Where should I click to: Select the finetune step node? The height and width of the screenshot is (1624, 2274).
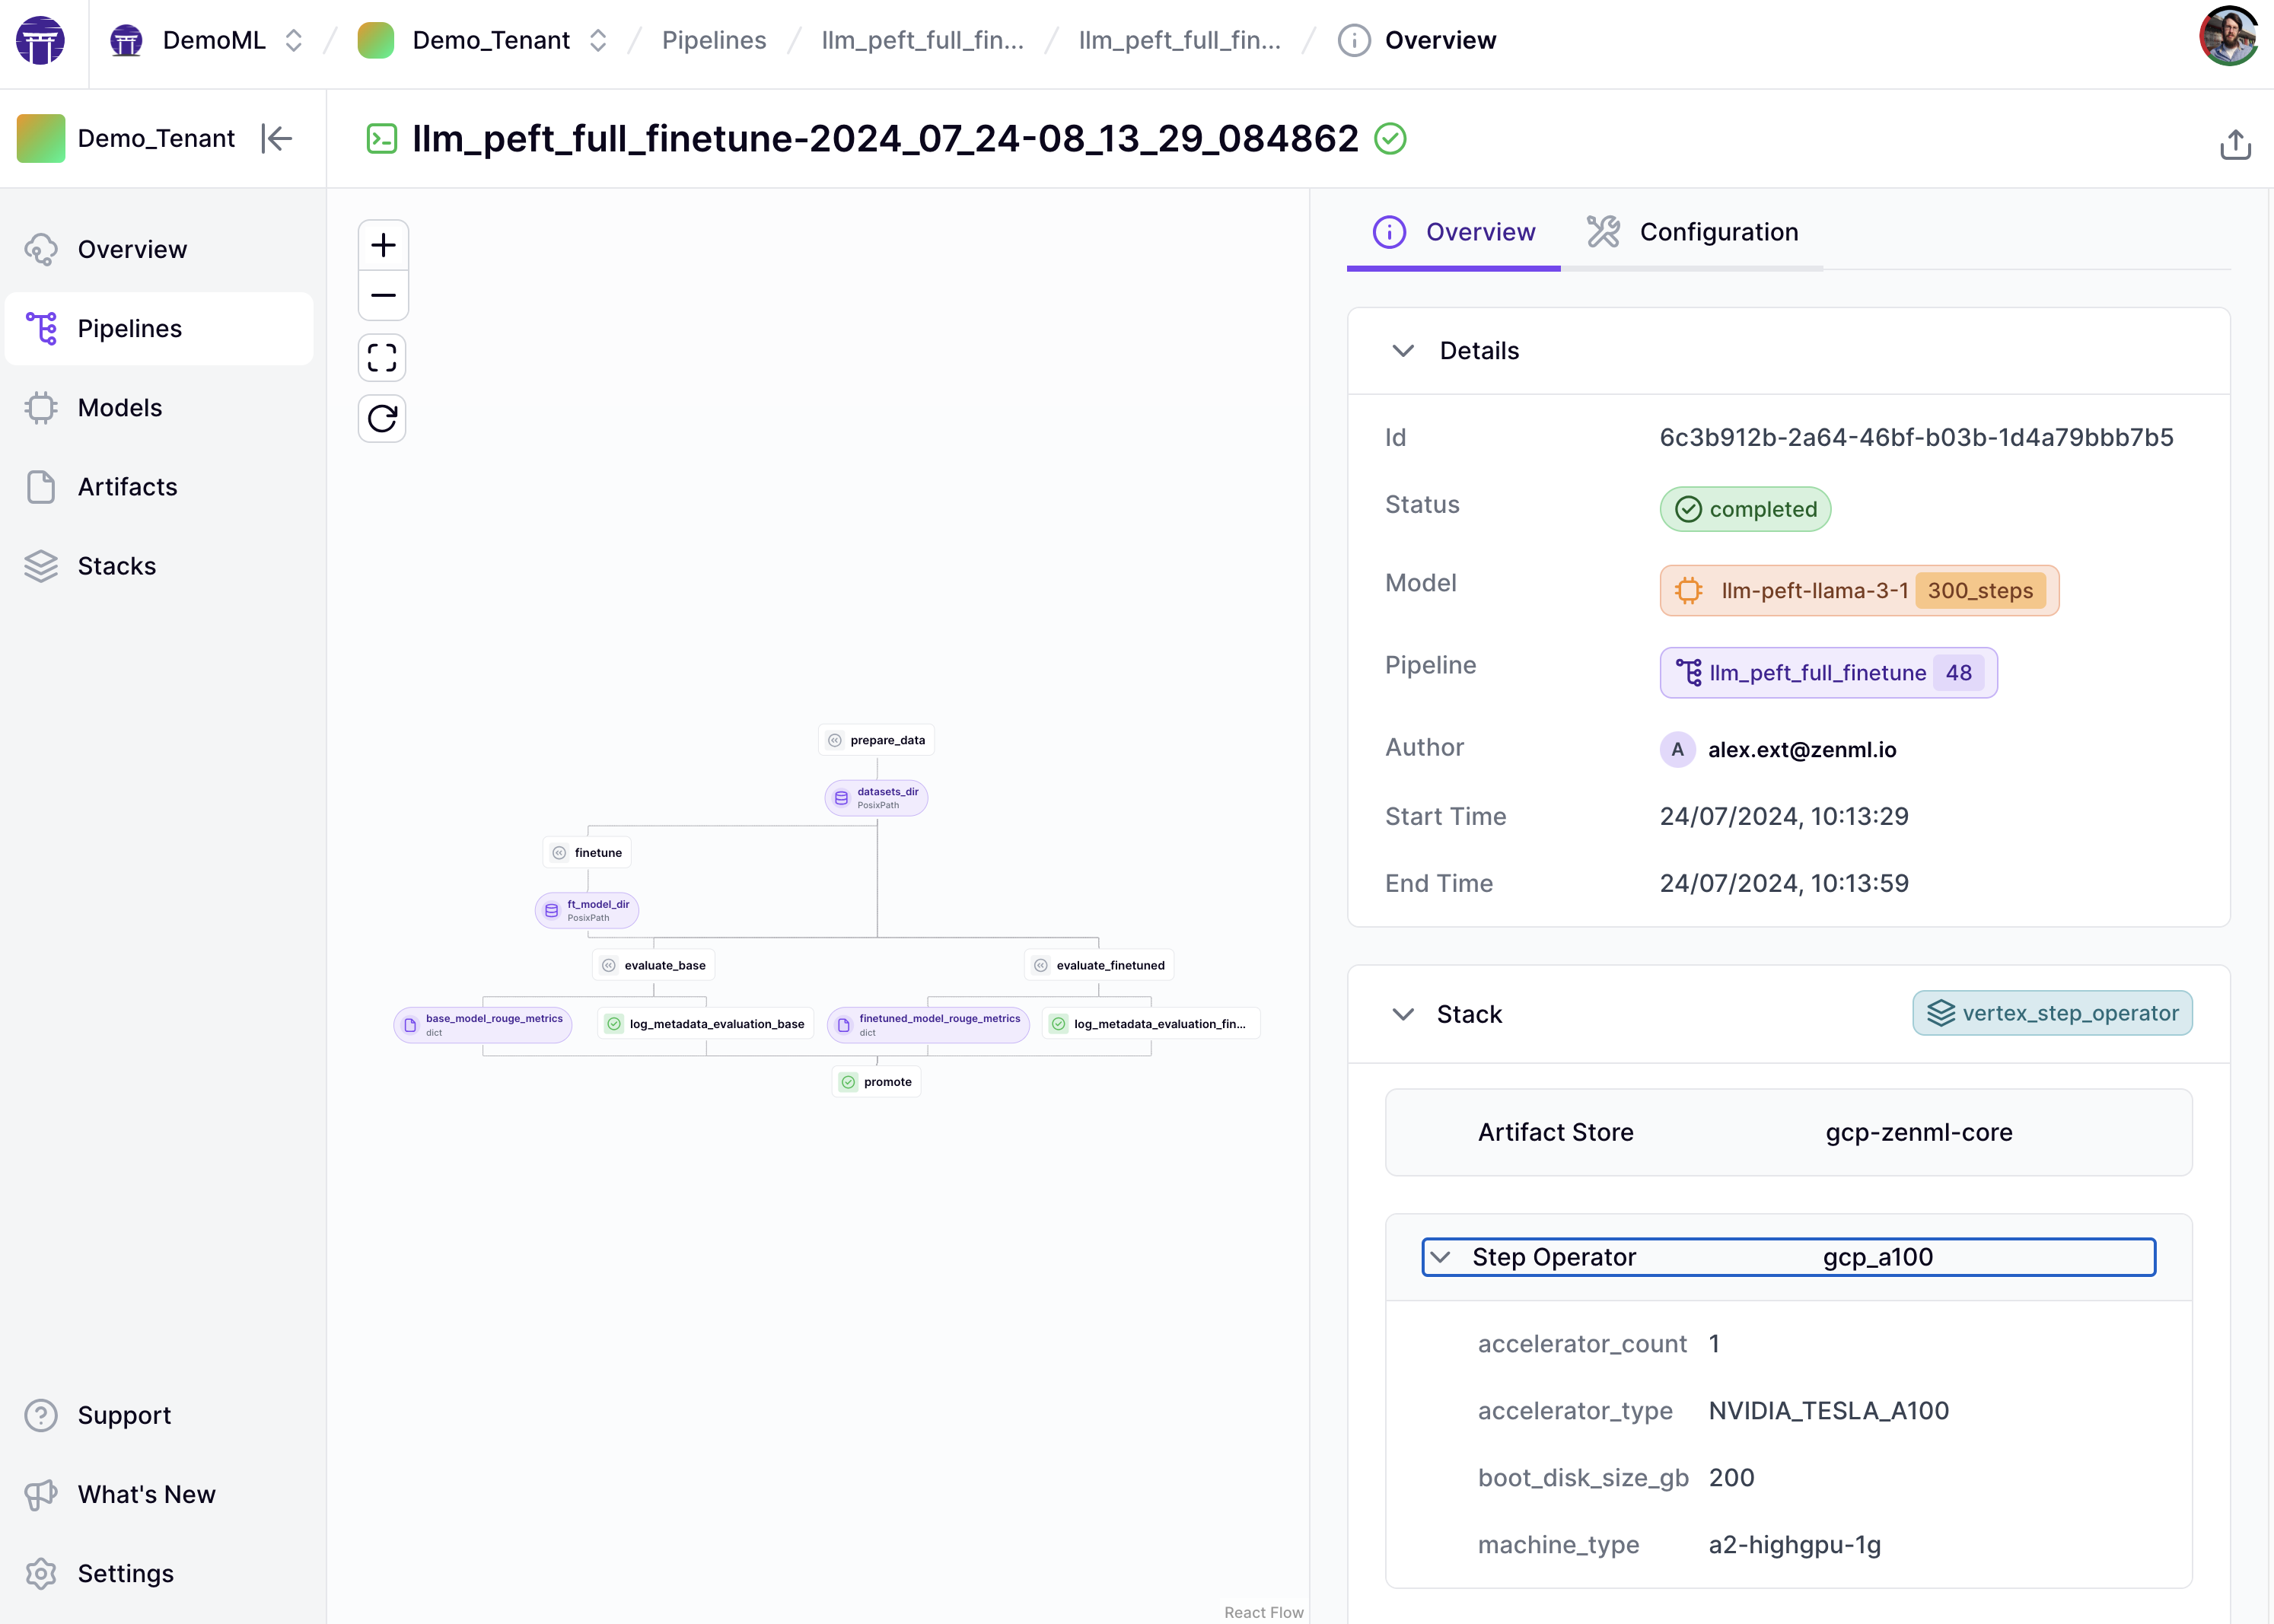588,853
